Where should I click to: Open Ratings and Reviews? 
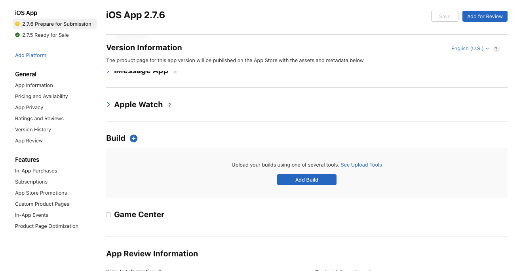click(39, 119)
